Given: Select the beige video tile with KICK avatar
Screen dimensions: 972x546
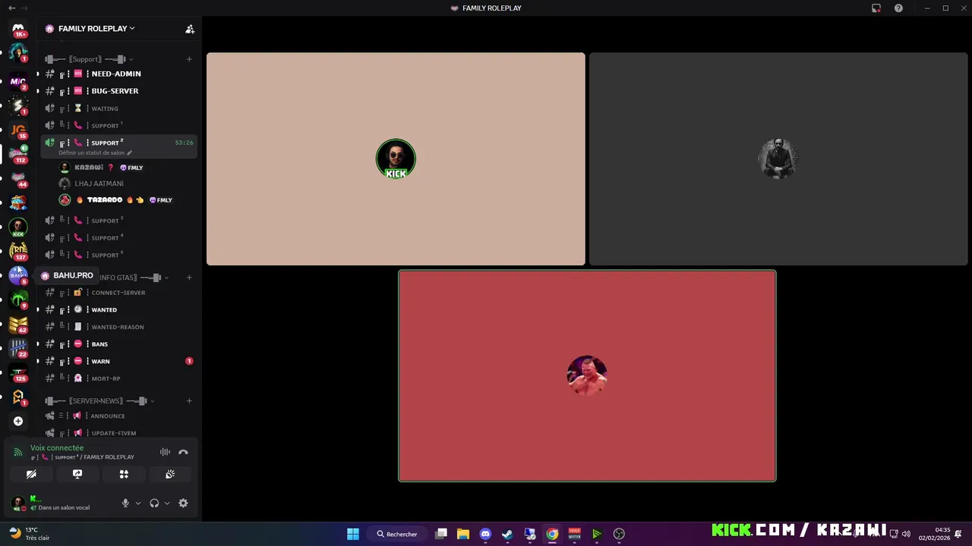Looking at the screenshot, I should pyautogui.click(x=396, y=159).
